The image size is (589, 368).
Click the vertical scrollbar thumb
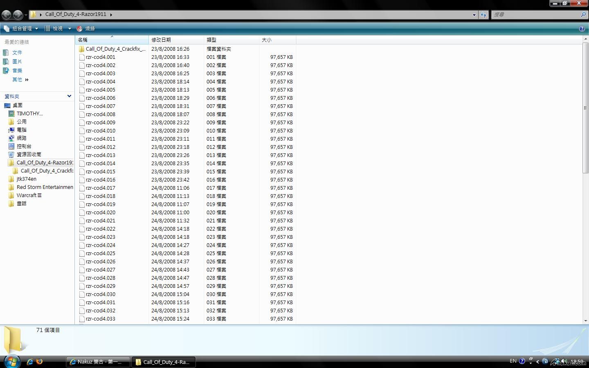pos(586,108)
